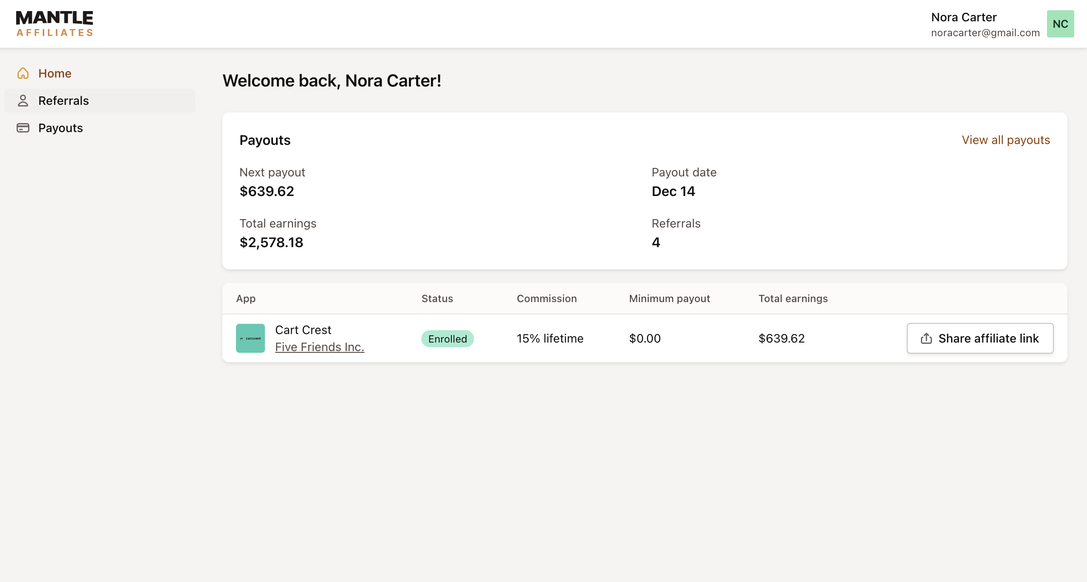This screenshot has width=1087, height=582.
Task: Click the share arrow icon on the affiliate link button
Action: [926, 338]
